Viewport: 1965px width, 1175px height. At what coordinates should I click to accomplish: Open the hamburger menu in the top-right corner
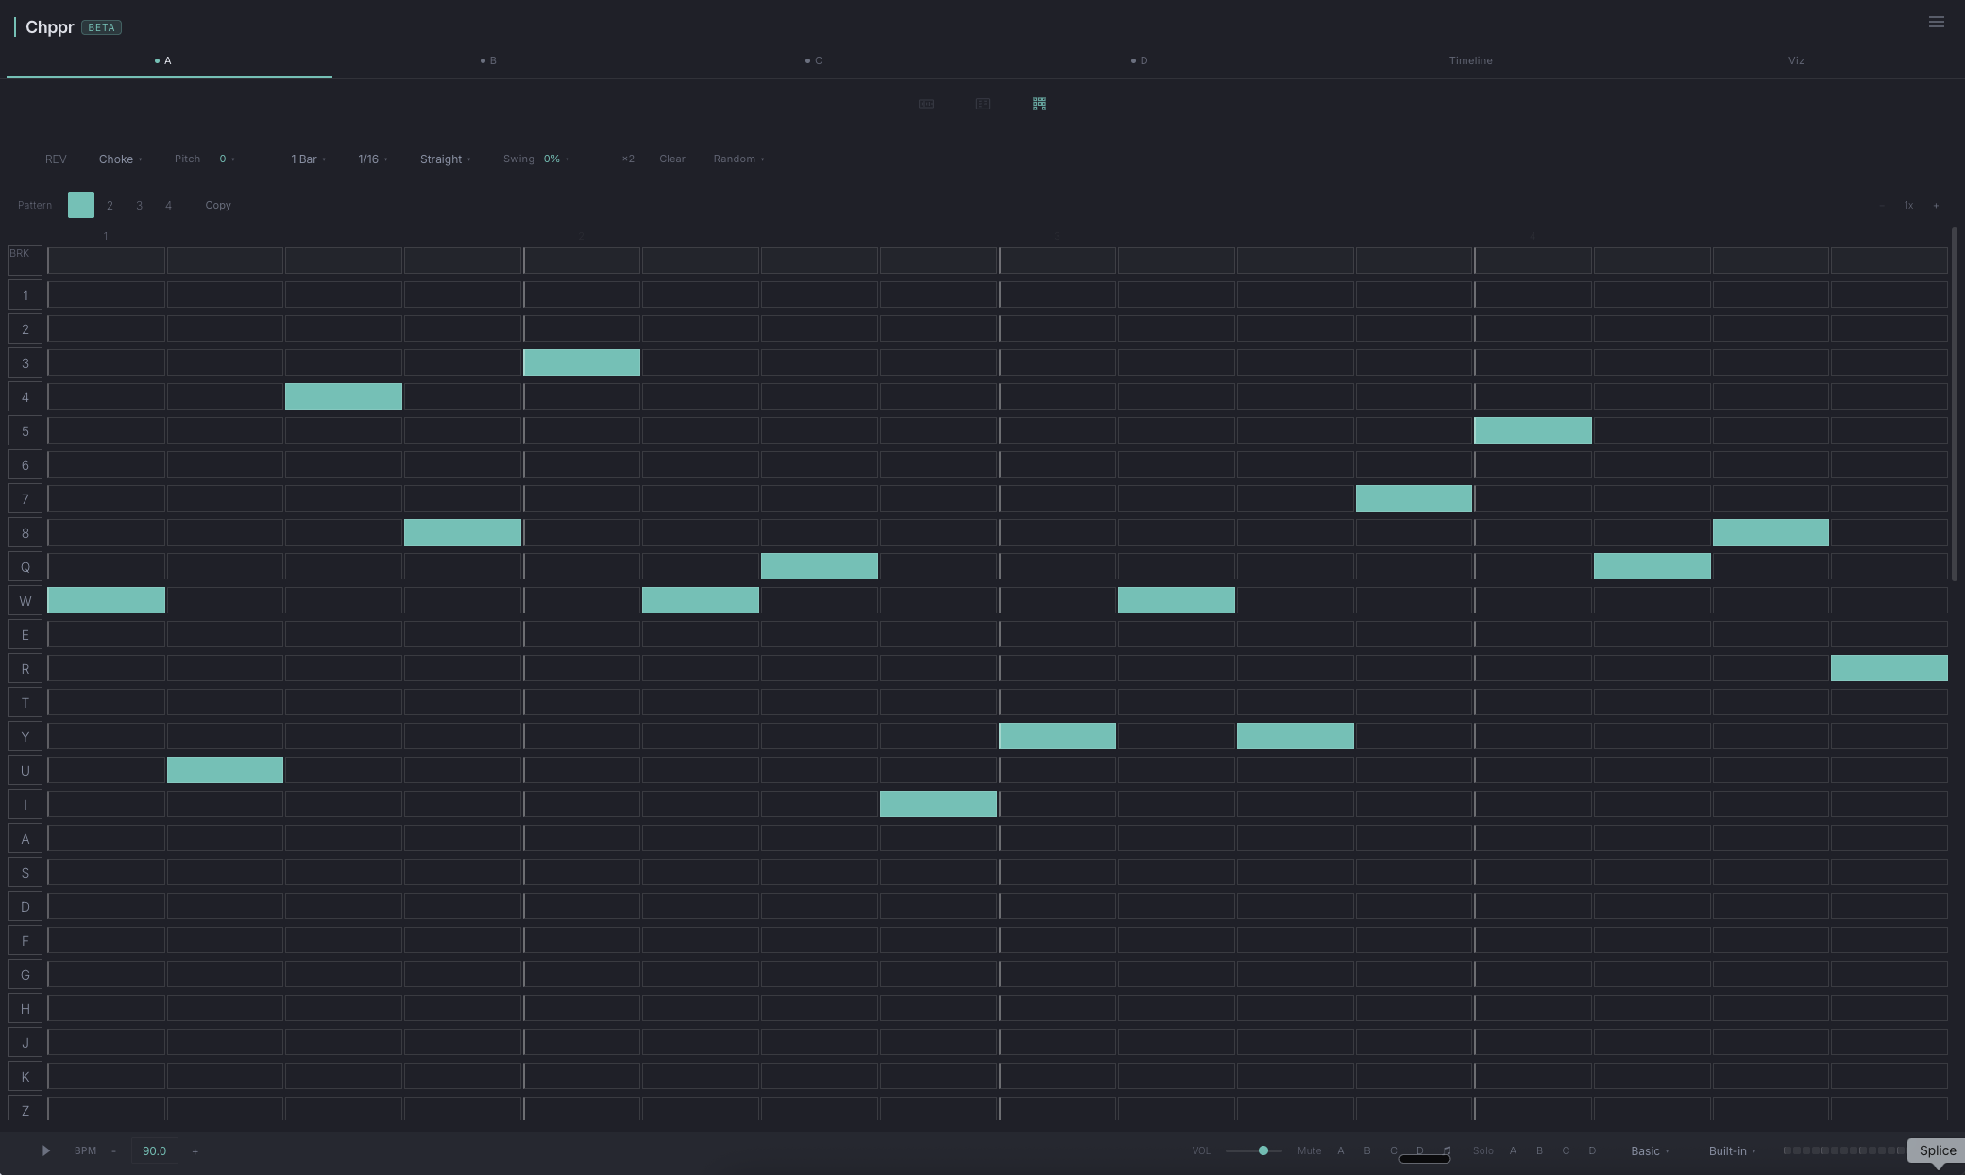coord(1936,22)
